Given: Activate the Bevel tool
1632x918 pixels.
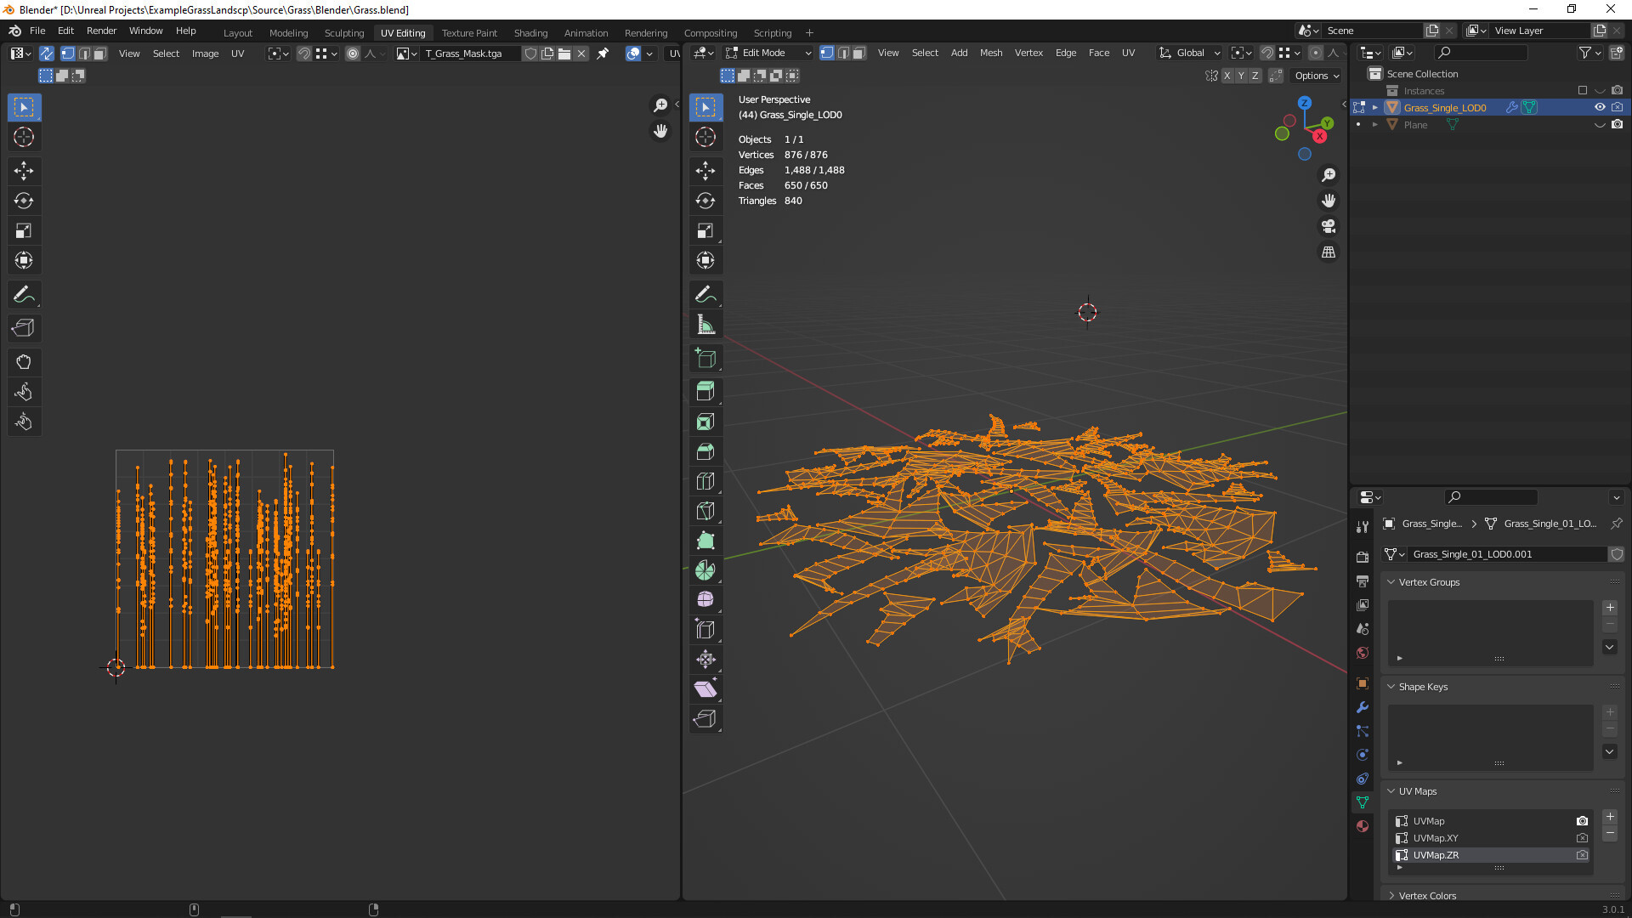Looking at the screenshot, I should [705, 451].
